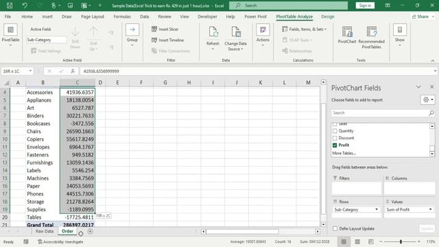The height and width of the screenshot is (247, 439).
Task: Click the zoom slider handle
Action: pos(401,242)
